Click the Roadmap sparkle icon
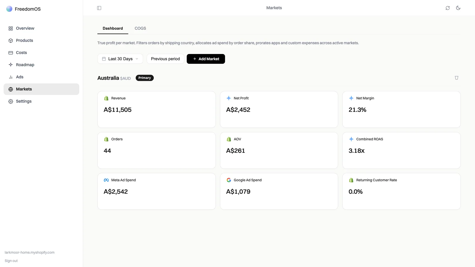Image resolution: width=475 pixels, height=267 pixels. pyautogui.click(x=11, y=65)
